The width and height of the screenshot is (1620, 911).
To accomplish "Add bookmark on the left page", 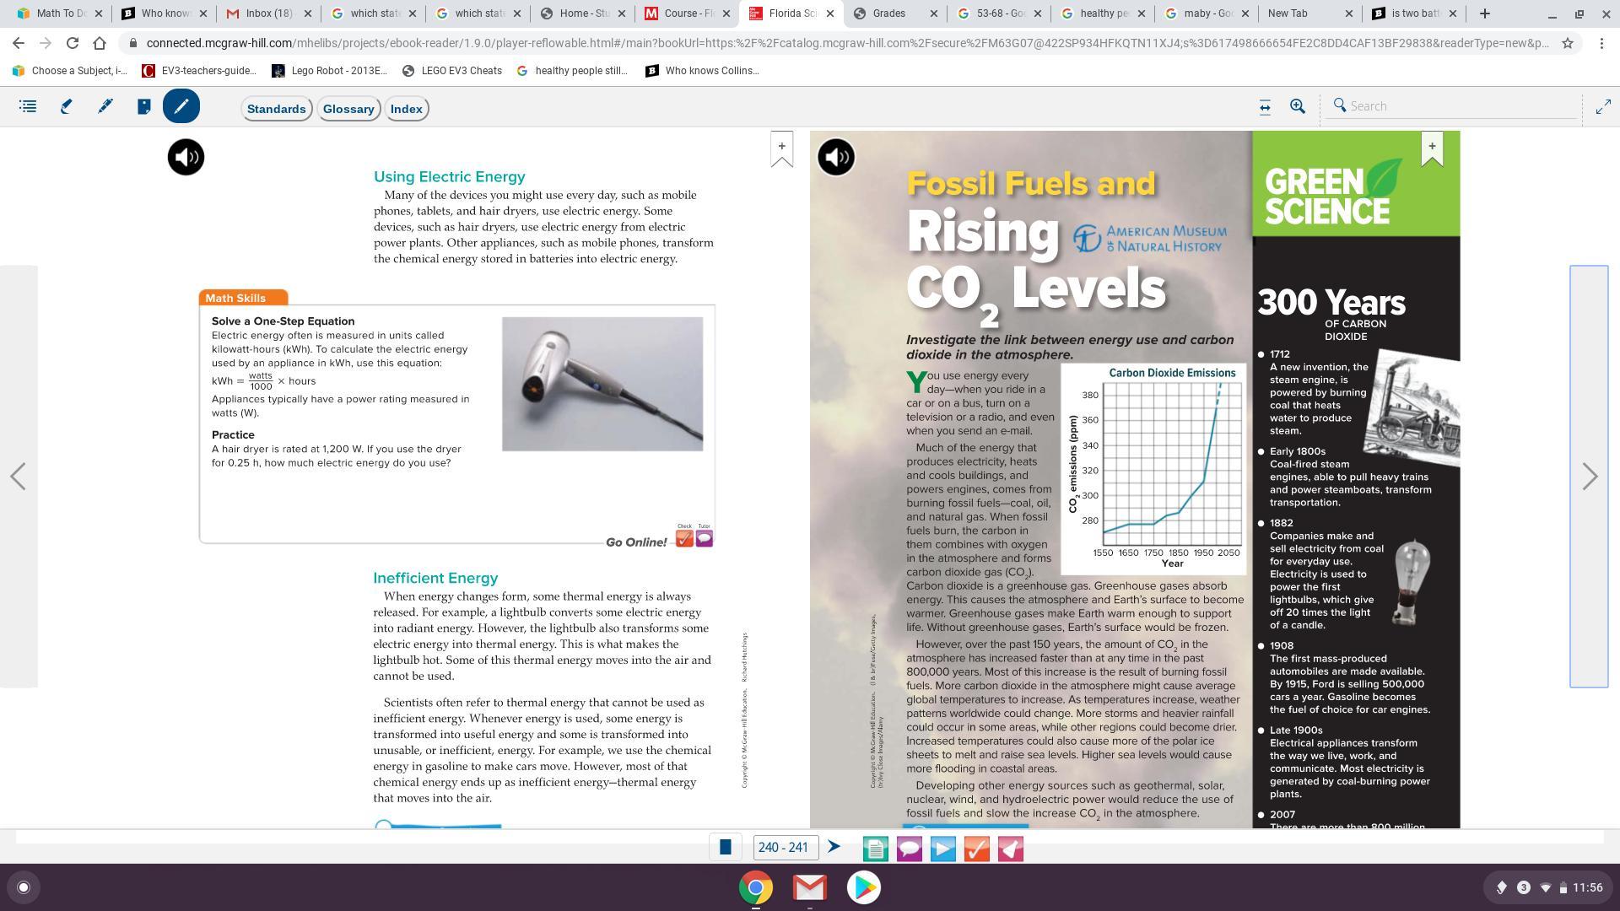I will click(781, 148).
